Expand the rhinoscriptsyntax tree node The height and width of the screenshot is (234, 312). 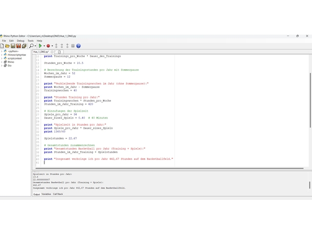coord(1,55)
